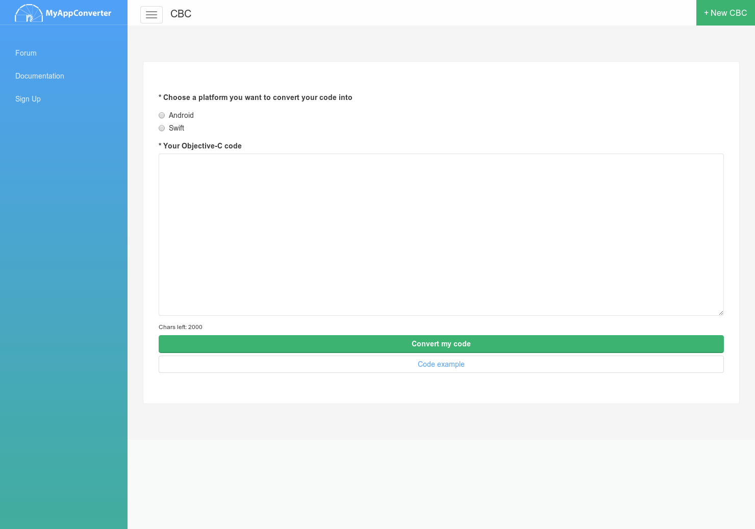Click the 'Choose a platform' heading text

tap(256, 97)
